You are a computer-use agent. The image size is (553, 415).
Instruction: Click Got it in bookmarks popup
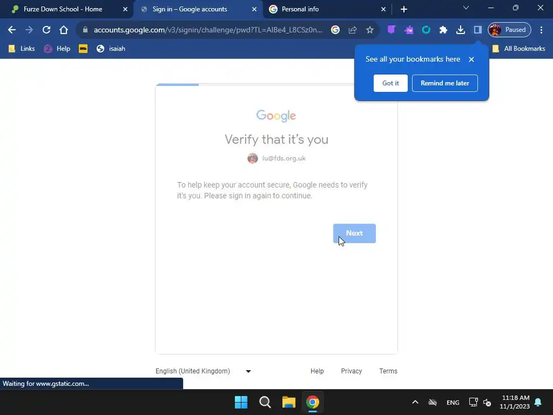(x=390, y=83)
